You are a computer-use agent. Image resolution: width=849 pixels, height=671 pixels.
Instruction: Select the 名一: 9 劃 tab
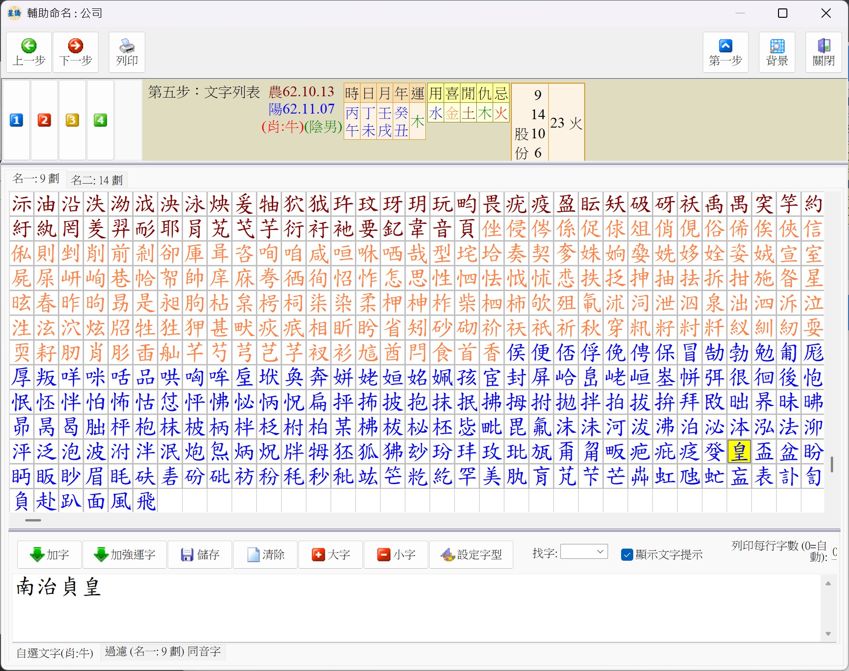[x=36, y=178]
